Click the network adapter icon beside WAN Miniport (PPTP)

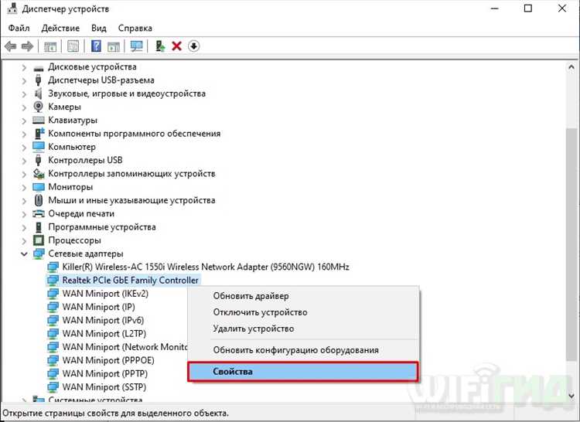pos(53,373)
